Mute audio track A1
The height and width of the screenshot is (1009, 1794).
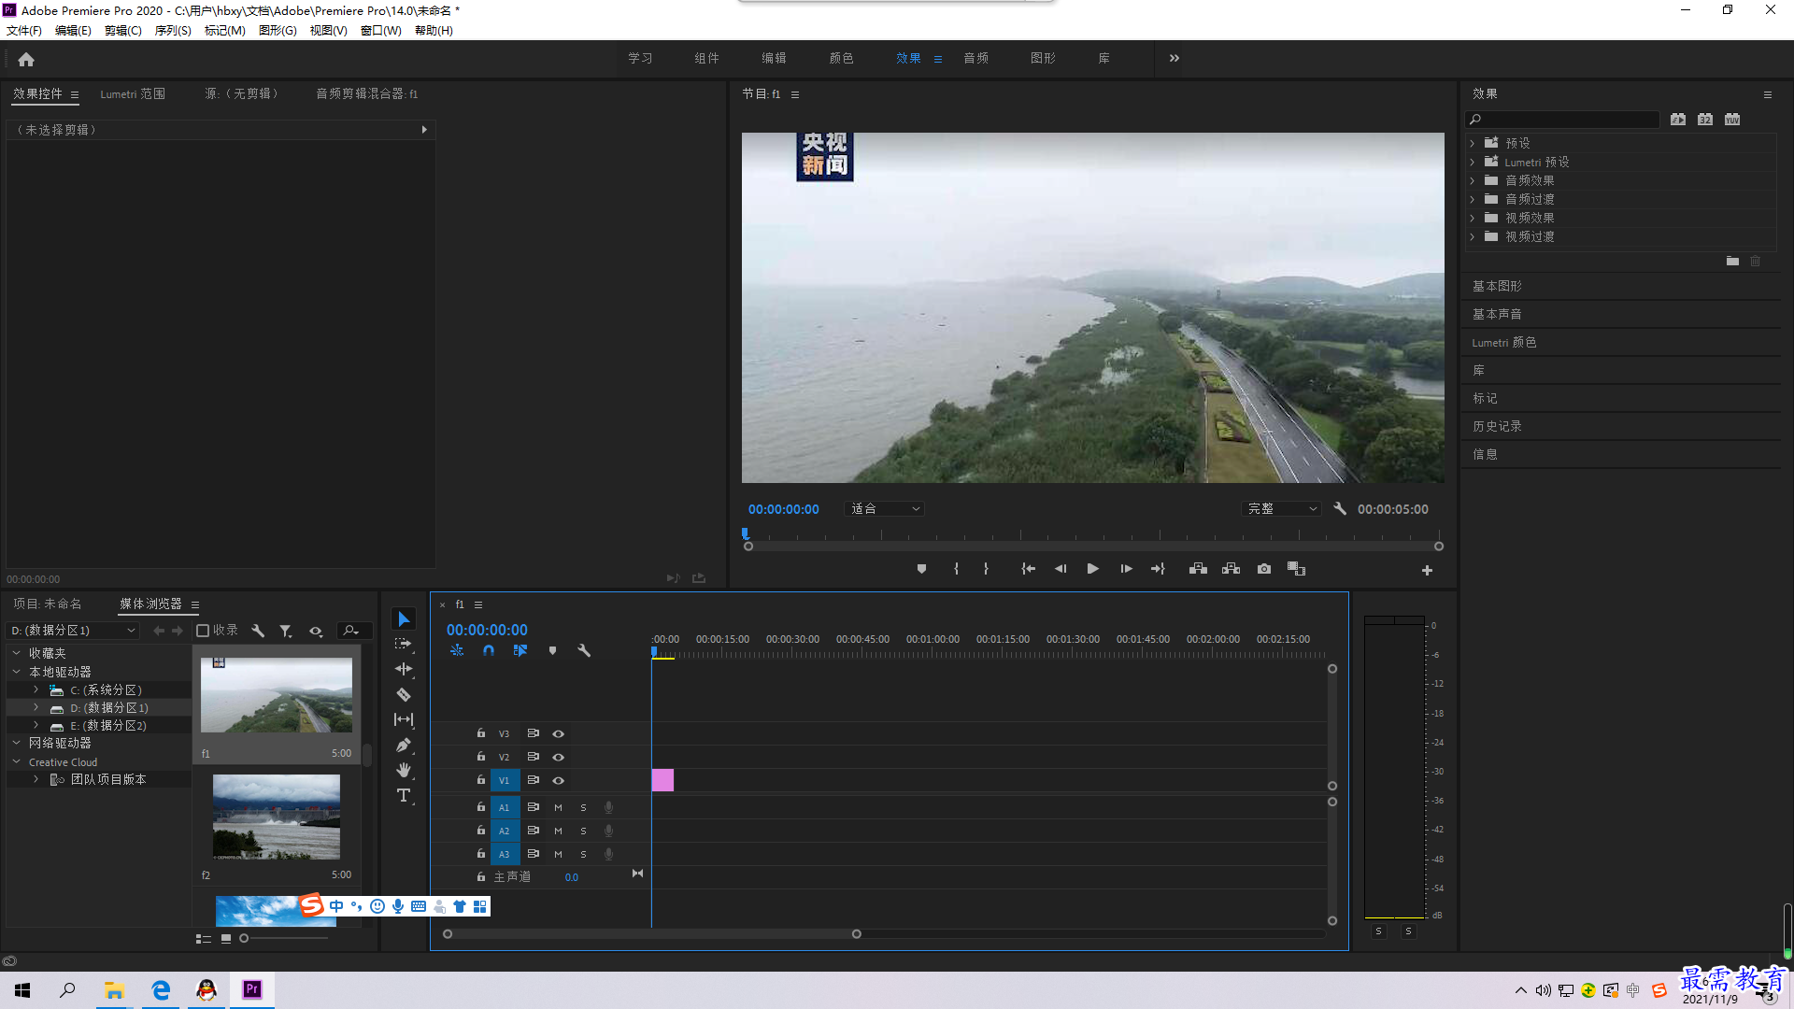558,807
